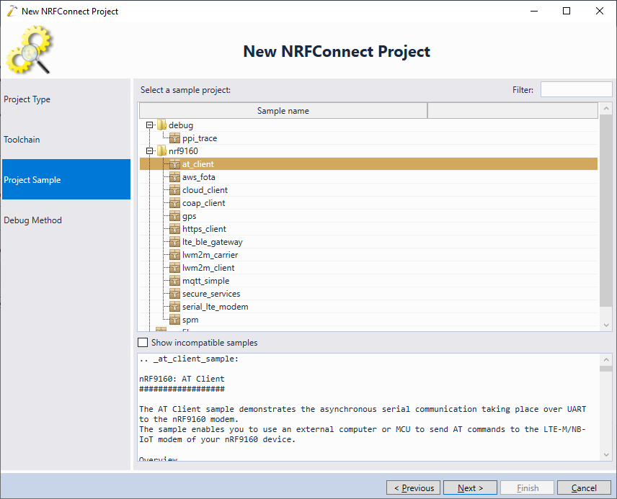Click the sample list scrollbar up arrow
This screenshot has width=617, height=499.
(x=606, y=108)
